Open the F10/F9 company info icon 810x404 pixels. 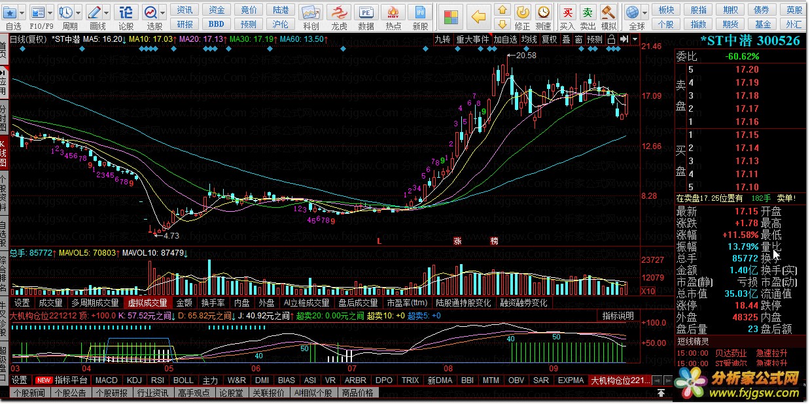[39, 12]
